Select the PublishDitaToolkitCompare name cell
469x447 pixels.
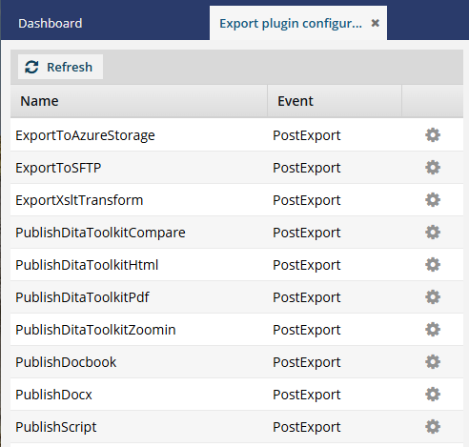(139, 233)
